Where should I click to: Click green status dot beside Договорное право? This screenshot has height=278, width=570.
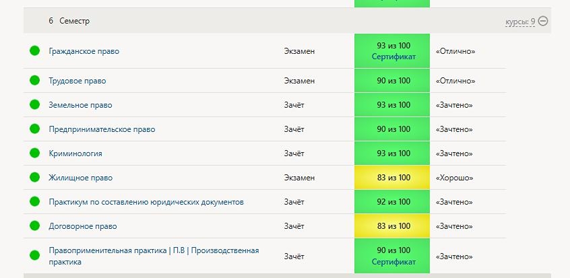(35, 226)
